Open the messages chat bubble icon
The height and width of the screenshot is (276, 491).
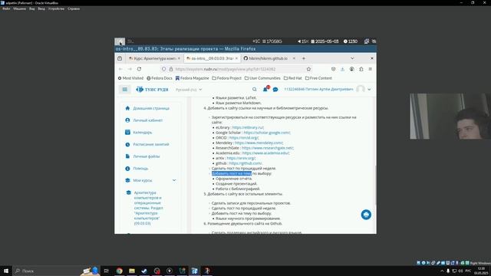(275, 90)
